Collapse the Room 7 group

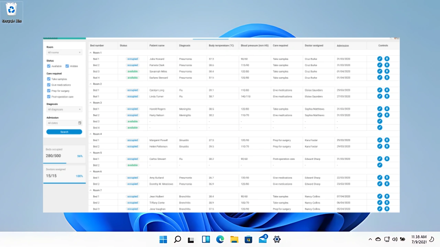point(91,190)
